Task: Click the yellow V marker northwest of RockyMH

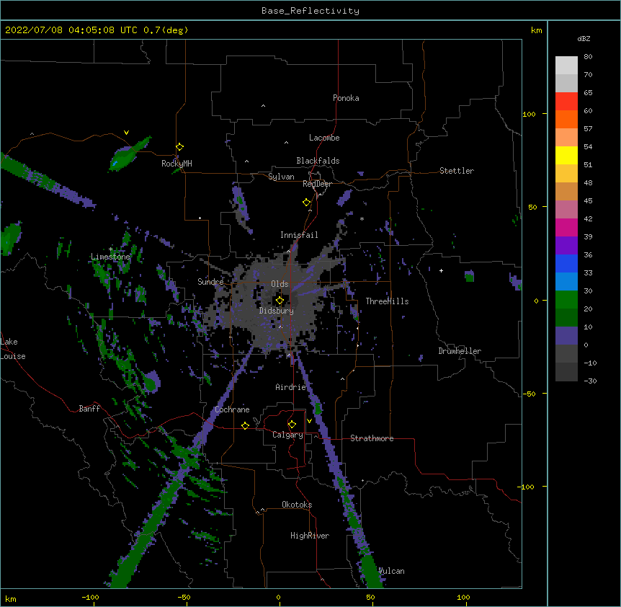Action: click(126, 133)
